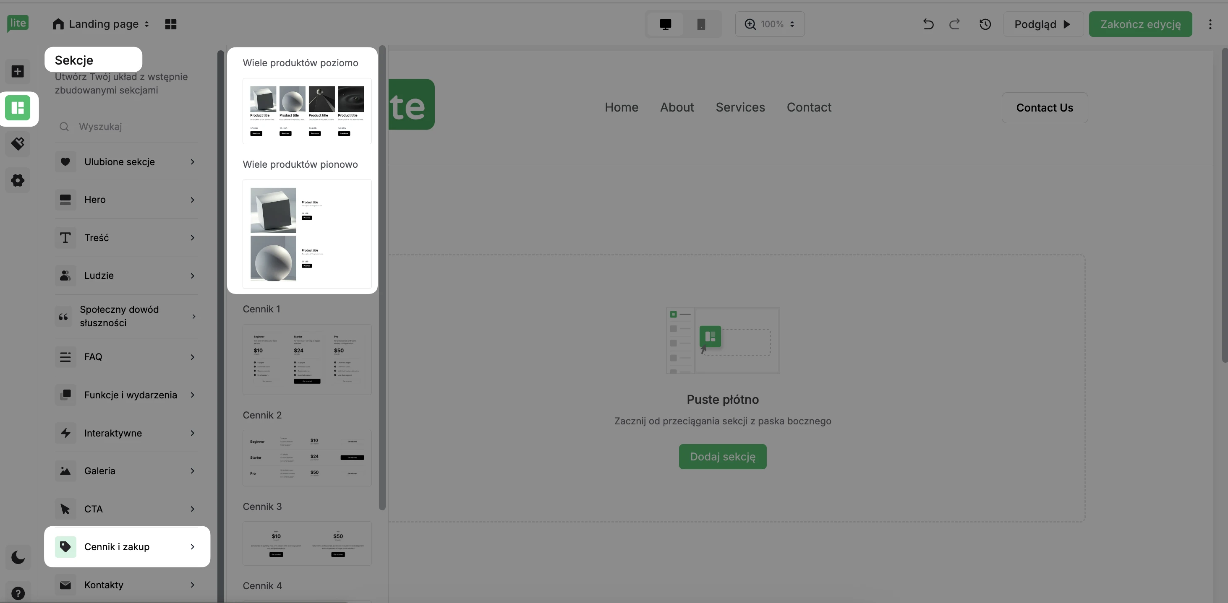Open the 100% zoom level dropdown
Viewport: 1228px width, 603px height.
(769, 24)
